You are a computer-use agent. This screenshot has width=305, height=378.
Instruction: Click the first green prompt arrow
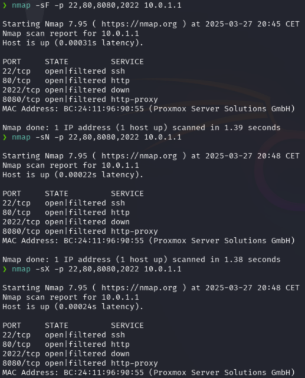(x=5, y=5)
